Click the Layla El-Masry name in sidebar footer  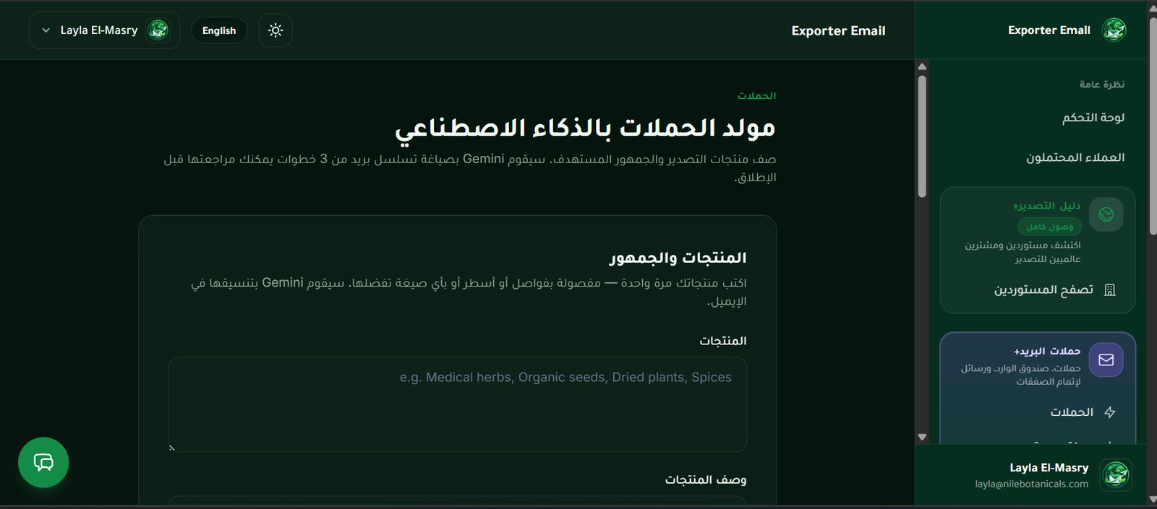tap(1049, 468)
